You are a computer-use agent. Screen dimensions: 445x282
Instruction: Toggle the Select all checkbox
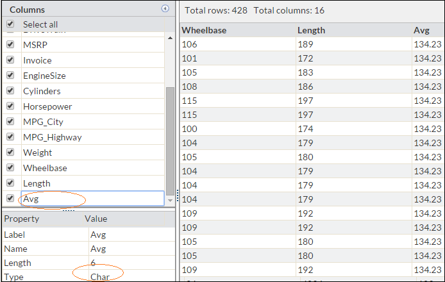(x=10, y=24)
